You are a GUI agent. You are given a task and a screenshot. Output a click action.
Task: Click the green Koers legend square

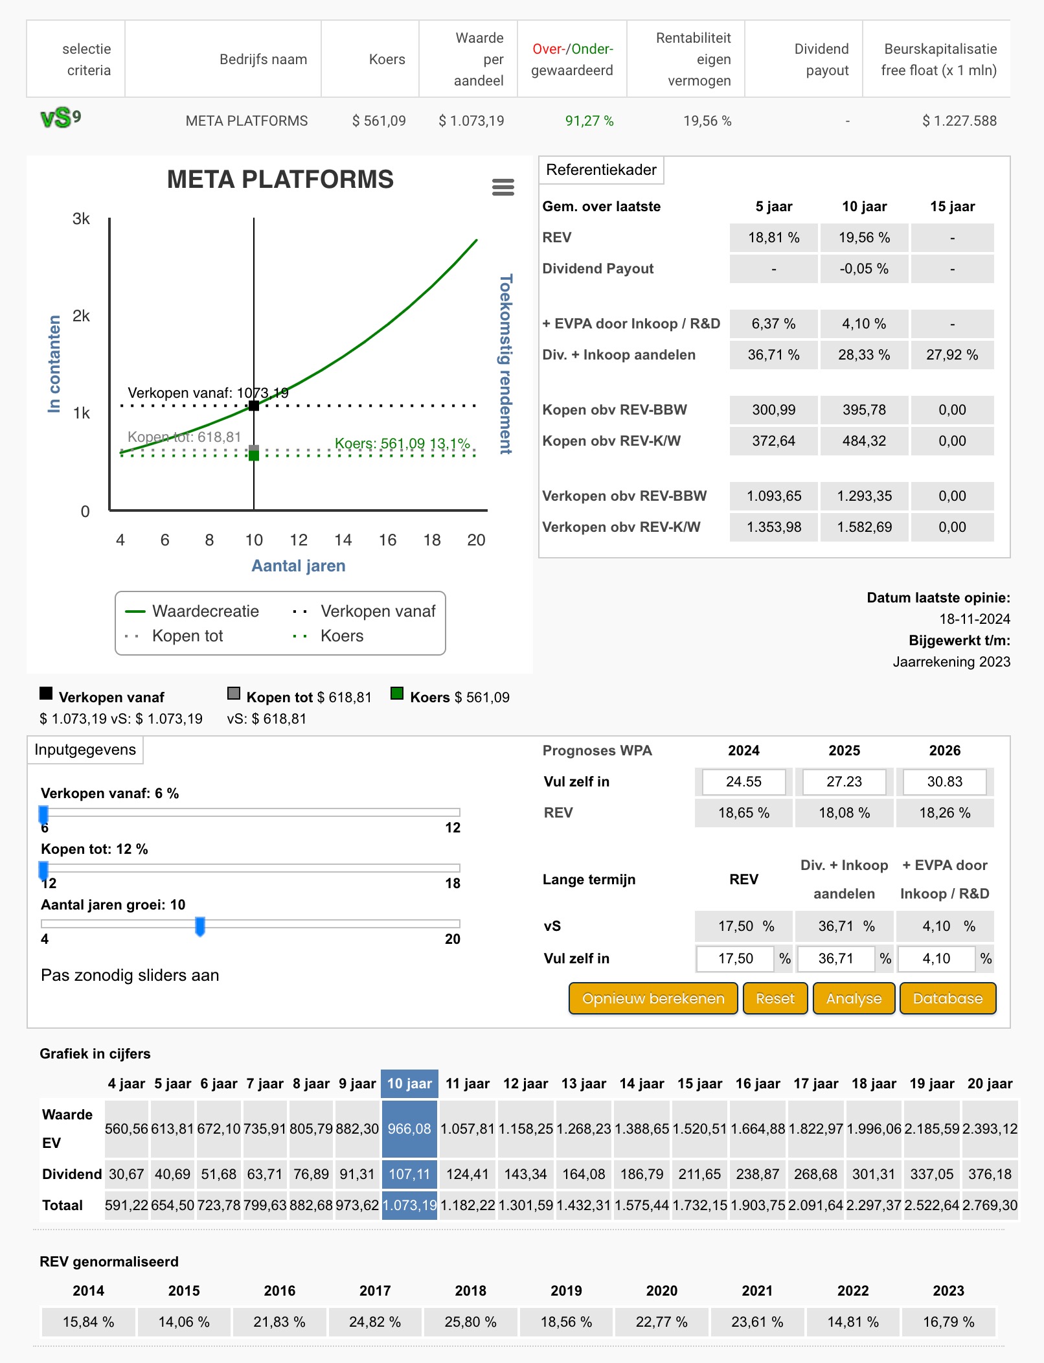(x=397, y=694)
